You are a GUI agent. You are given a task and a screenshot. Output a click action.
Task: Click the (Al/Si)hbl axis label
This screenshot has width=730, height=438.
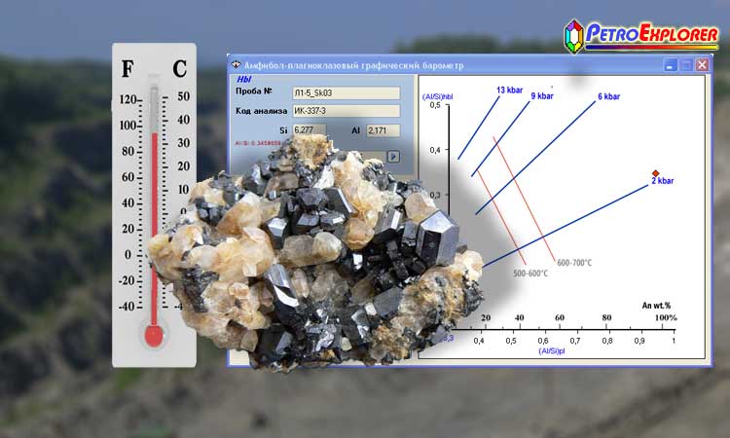pos(437,96)
